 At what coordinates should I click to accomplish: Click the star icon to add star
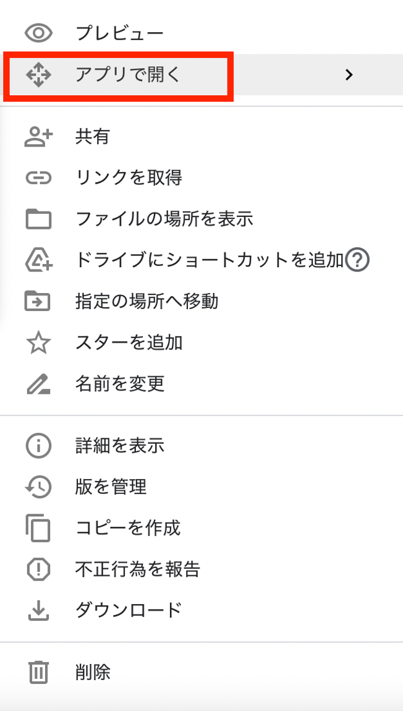pos(38,343)
